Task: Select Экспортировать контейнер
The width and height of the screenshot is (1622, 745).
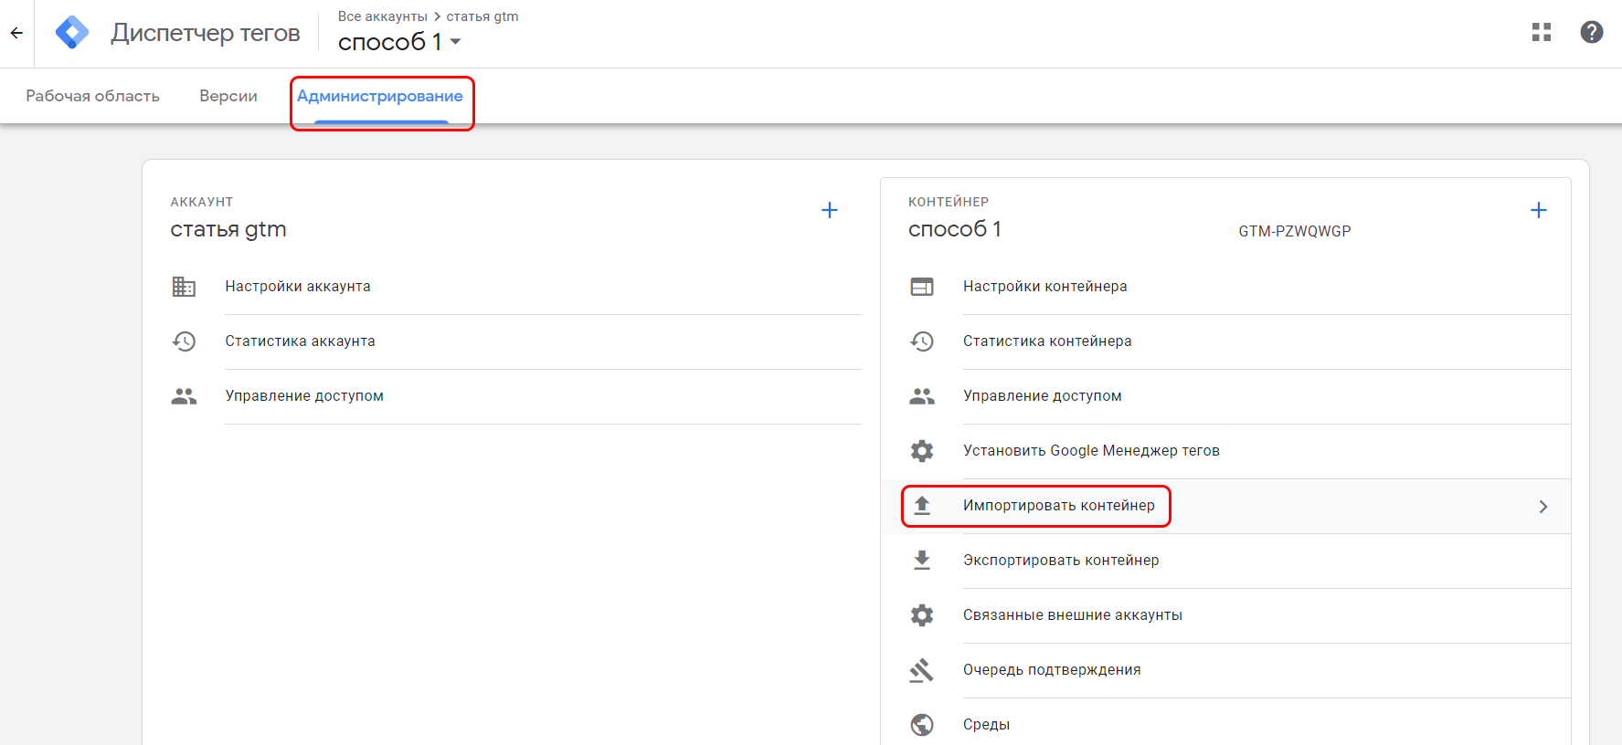Action: tap(1061, 561)
